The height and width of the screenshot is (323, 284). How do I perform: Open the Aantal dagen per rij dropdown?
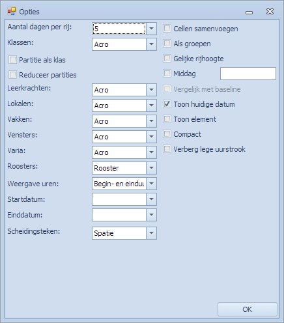tap(151, 29)
